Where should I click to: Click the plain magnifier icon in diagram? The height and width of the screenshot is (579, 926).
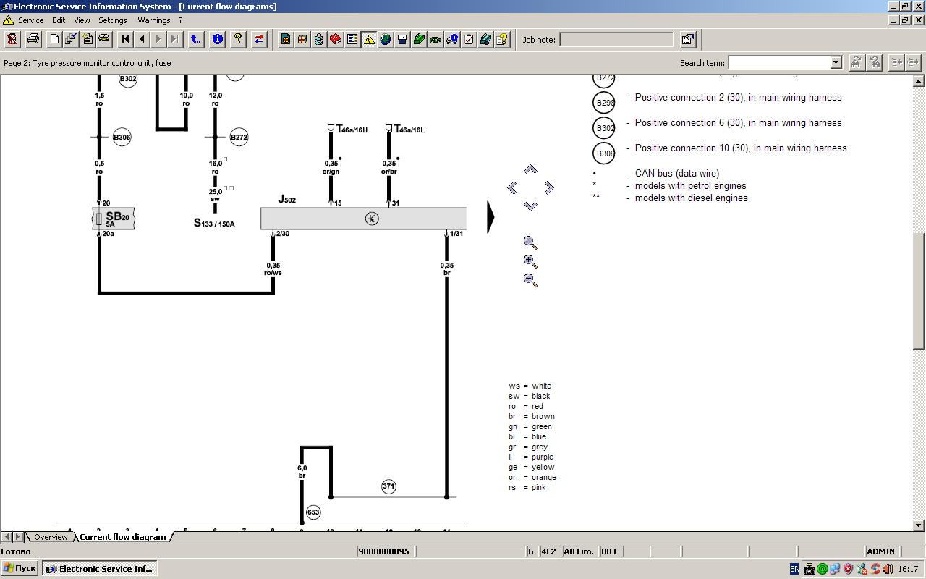coord(530,242)
